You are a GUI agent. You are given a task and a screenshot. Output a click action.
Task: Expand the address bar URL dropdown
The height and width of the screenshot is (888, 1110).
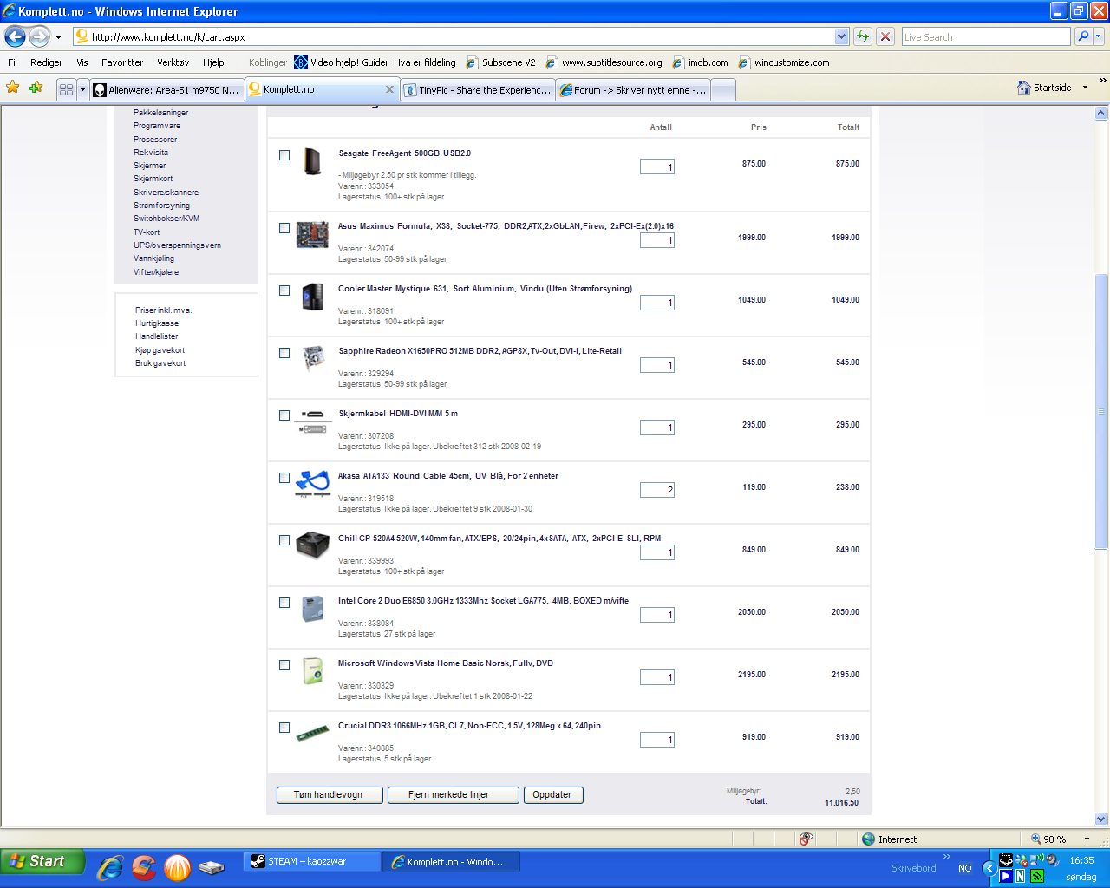coord(841,36)
